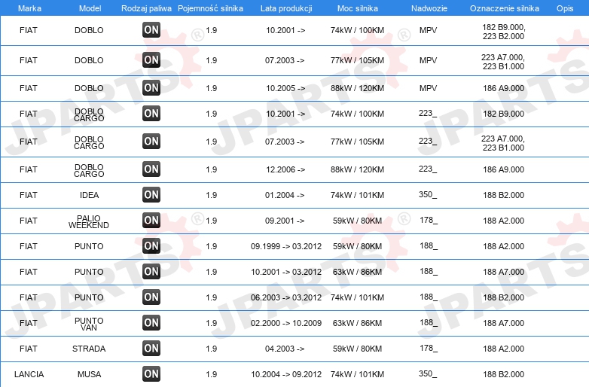Select the 188 B2.000 code in the Idea row
This screenshot has height=387, width=589.
(503, 195)
